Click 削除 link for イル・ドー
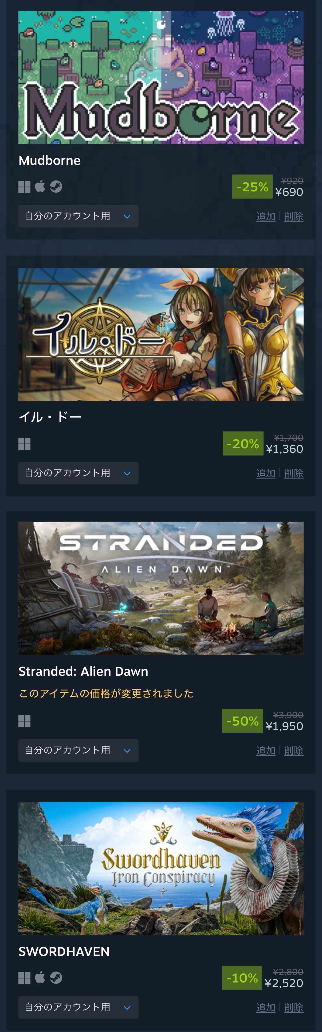The height and width of the screenshot is (1032, 322). point(294,473)
